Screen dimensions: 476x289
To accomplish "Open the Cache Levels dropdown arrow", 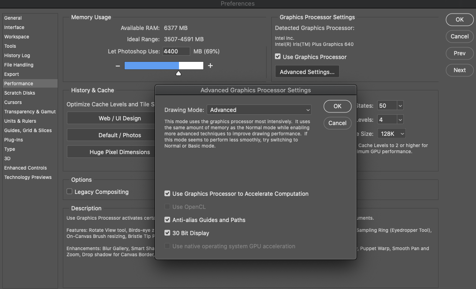I will click(400, 120).
